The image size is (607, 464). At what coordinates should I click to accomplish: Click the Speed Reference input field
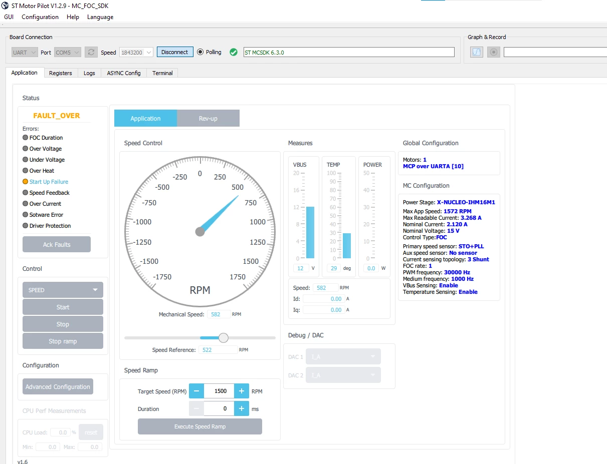pos(218,350)
